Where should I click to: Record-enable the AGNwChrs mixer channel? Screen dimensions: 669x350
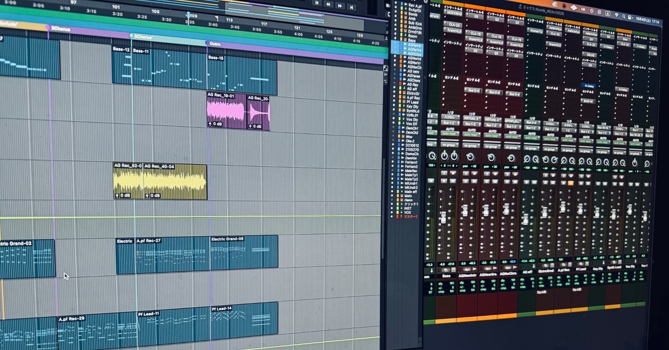click(515, 174)
